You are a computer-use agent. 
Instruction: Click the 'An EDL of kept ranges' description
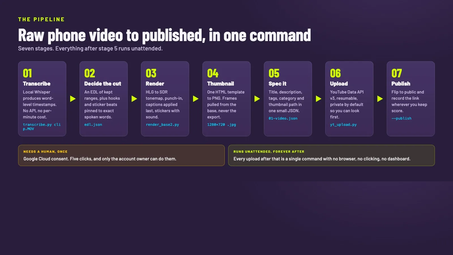[x=102, y=105]
